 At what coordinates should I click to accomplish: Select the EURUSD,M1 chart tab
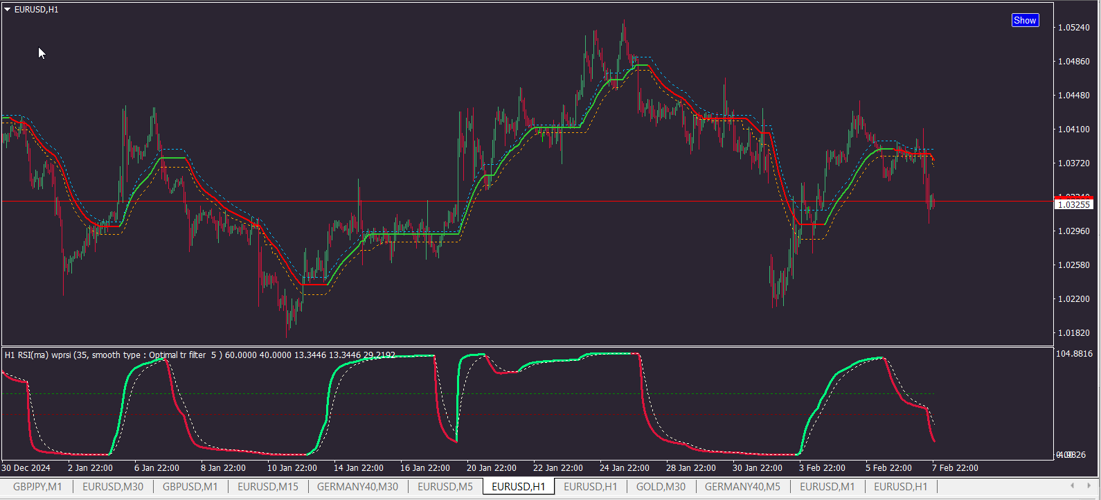point(827,487)
